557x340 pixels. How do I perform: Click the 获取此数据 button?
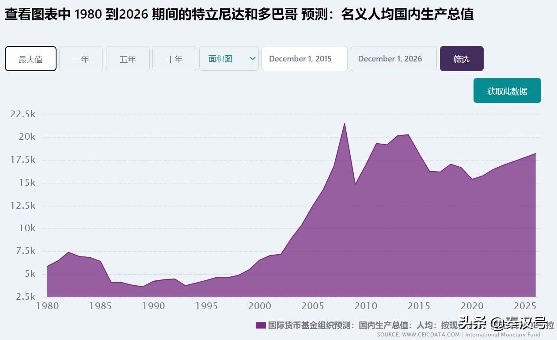[507, 90]
